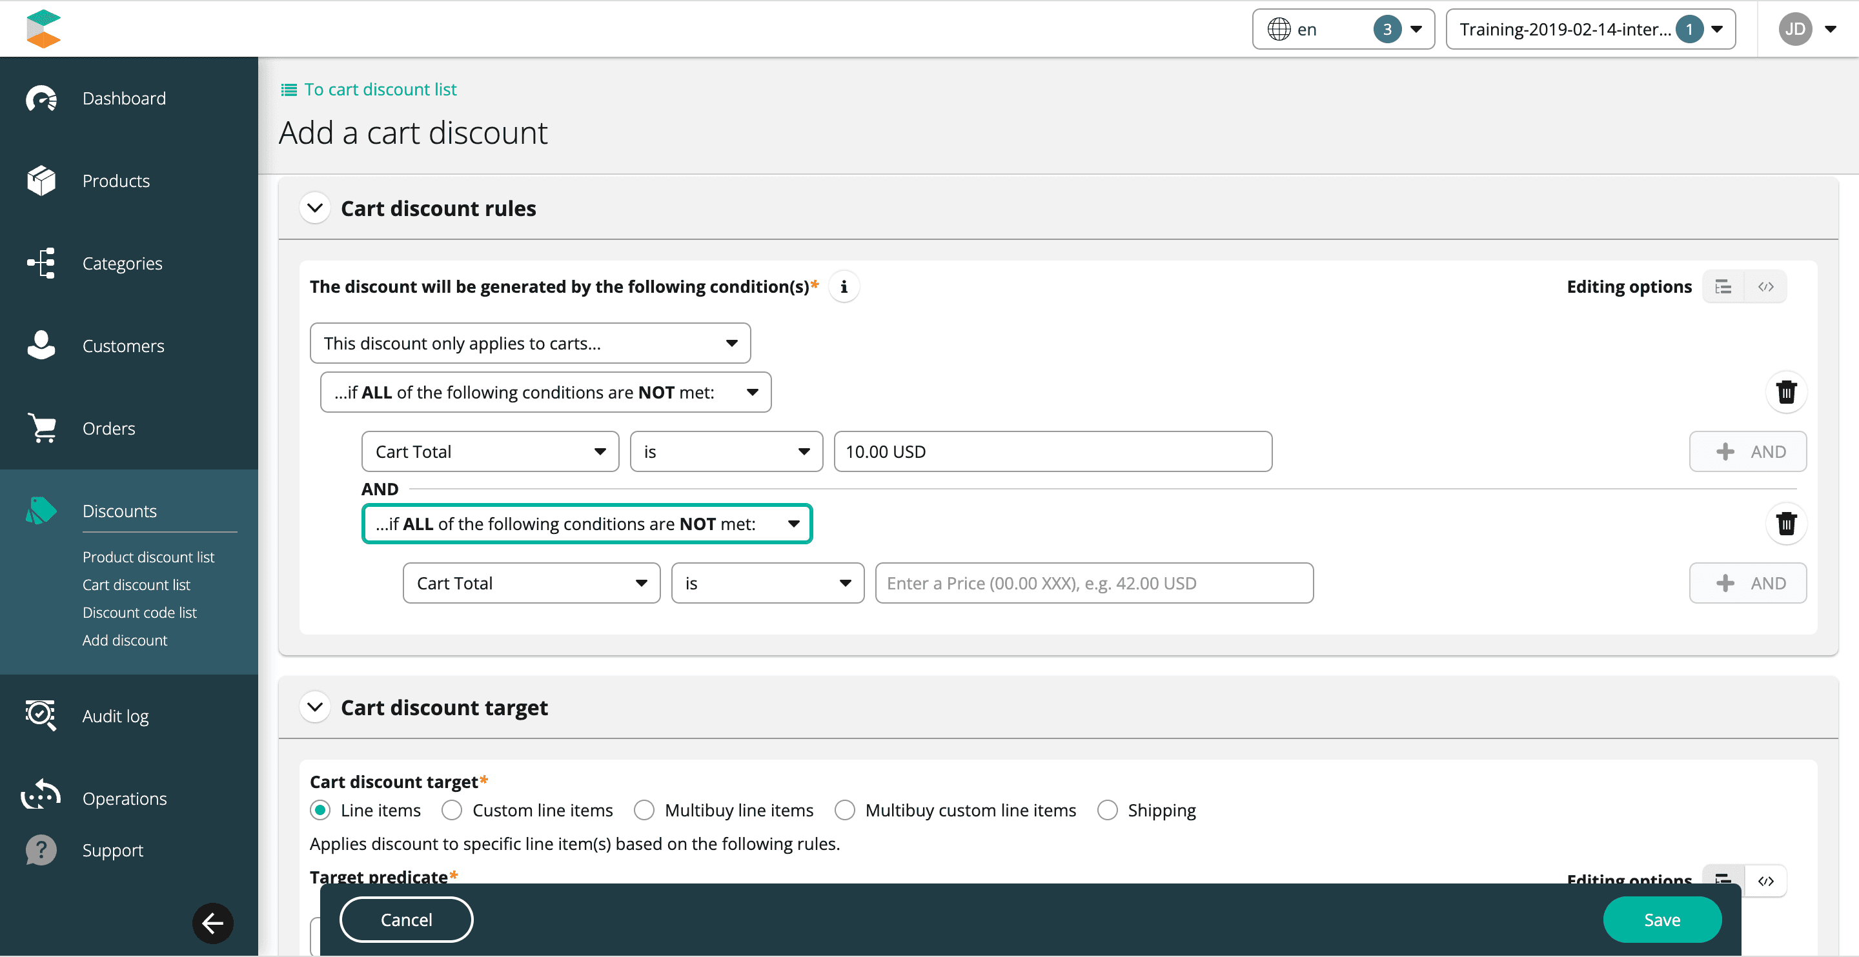This screenshot has height=957, width=1859.
Task: Click the Operations icon in sidebar
Action: [x=41, y=795]
